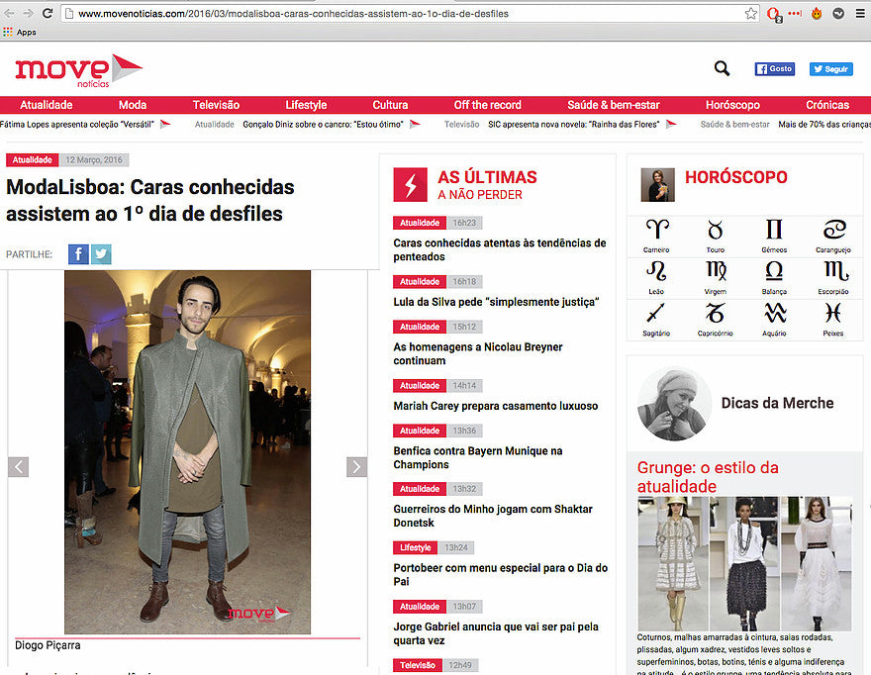Open the Apps shortcut in the bookmarks bar

tap(20, 33)
